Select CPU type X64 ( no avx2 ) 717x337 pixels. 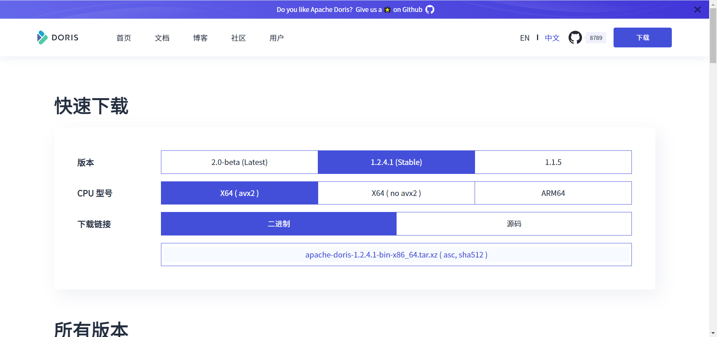pyautogui.click(x=396, y=193)
